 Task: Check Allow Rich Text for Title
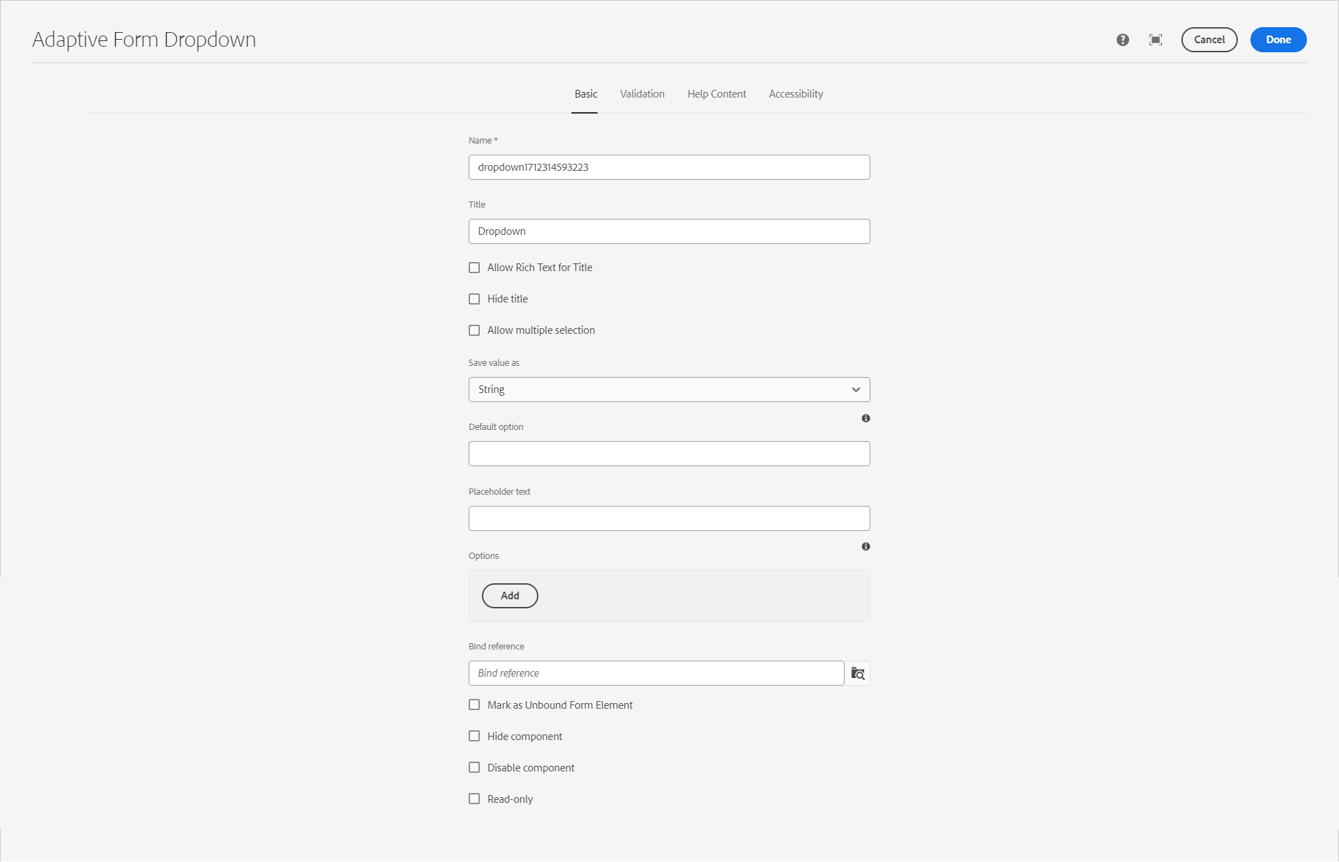click(x=474, y=268)
